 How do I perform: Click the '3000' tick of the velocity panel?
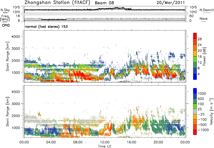coord(16,104)
